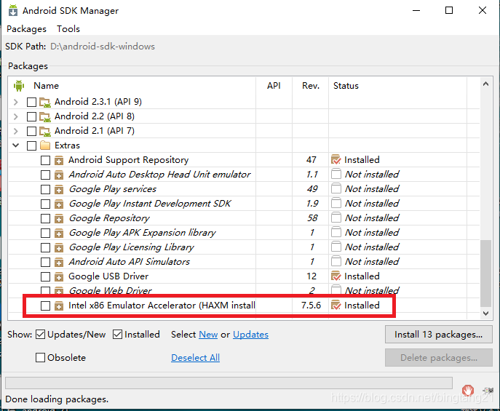The width and height of the screenshot is (500, 411).
Task: Click the Updates selection link
Action: 250,335
